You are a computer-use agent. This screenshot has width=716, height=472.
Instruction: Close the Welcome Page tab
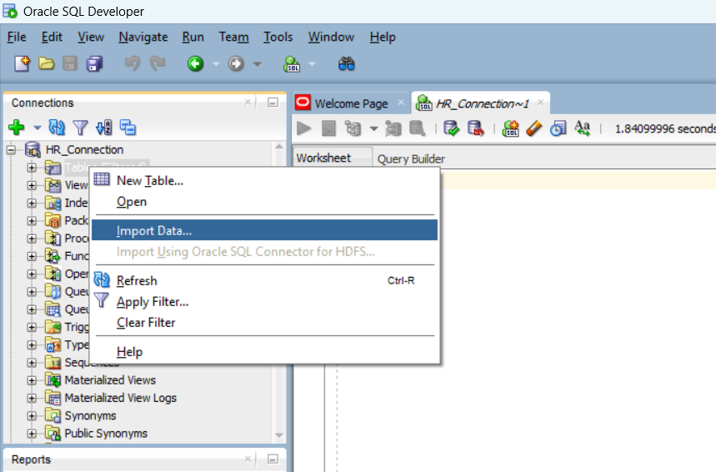pyautogui.click(x=401, y=103)
